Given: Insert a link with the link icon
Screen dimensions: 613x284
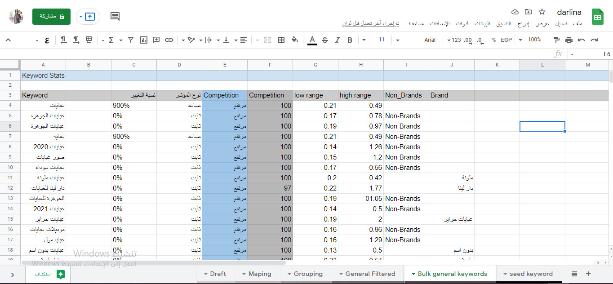Looking at the screenshot, I should coord(169,40).
